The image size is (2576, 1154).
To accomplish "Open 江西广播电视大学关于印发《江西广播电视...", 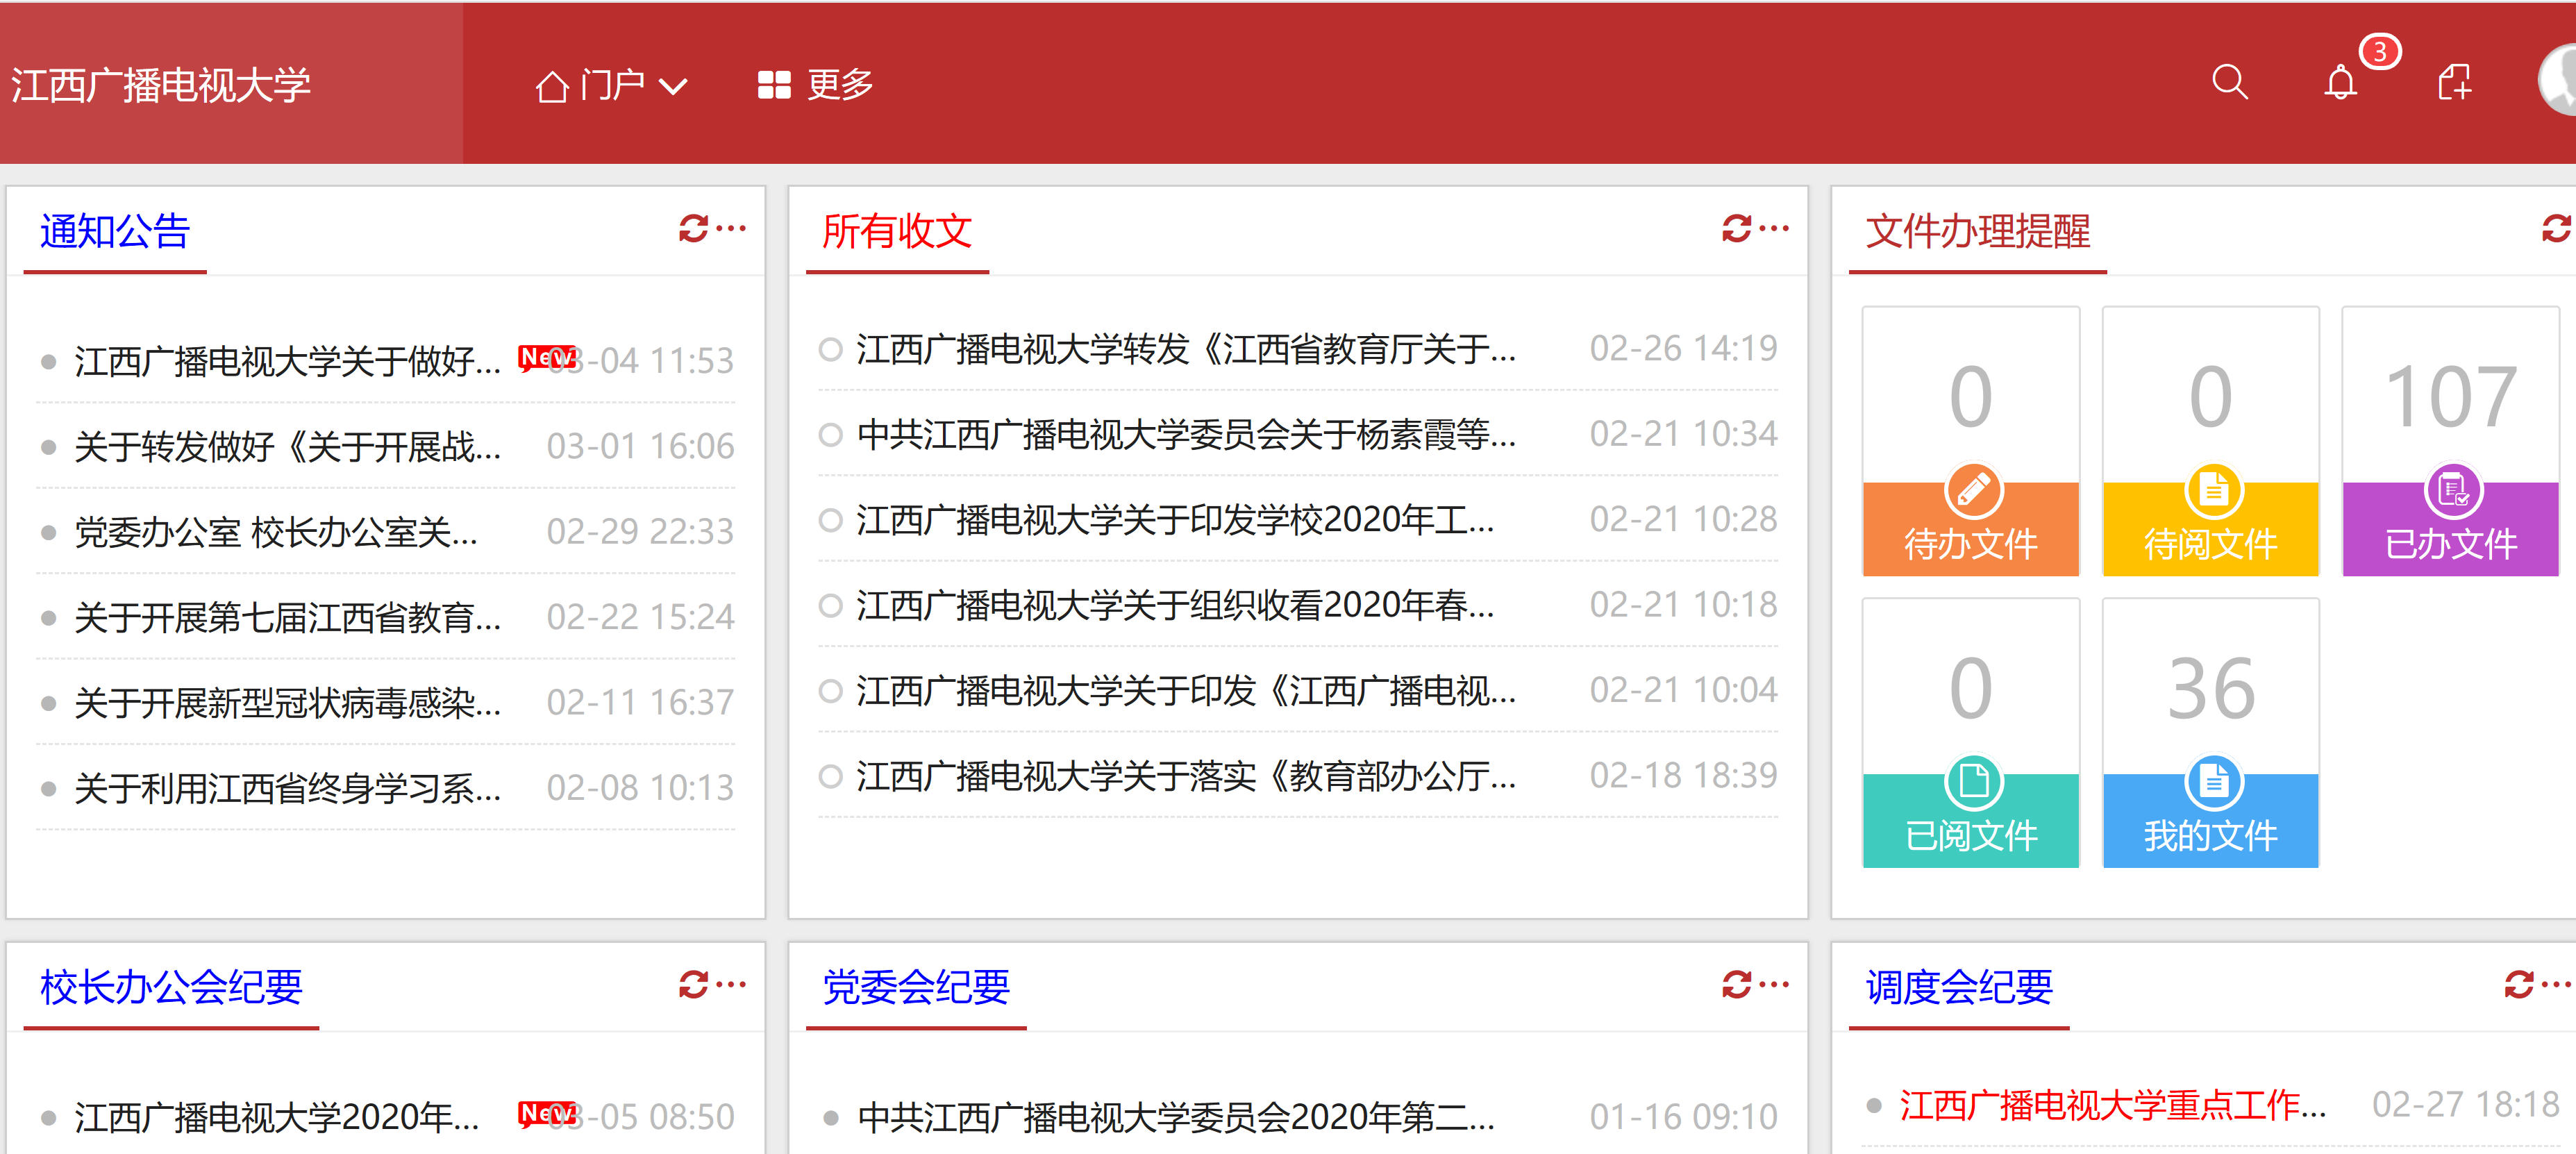I will 1186,690.
